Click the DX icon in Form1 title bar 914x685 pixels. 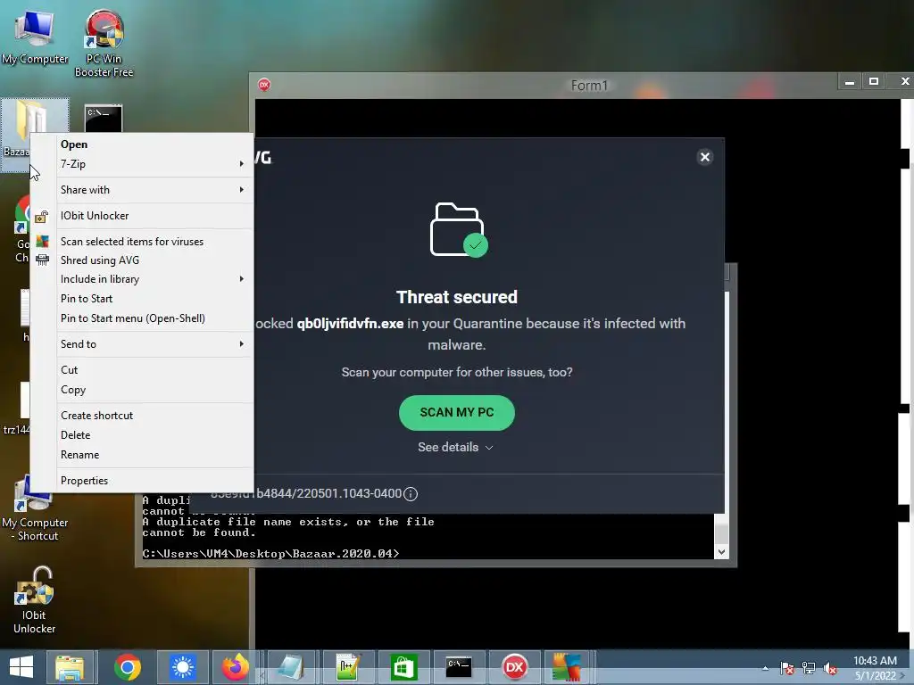click(x=264, y=85)
